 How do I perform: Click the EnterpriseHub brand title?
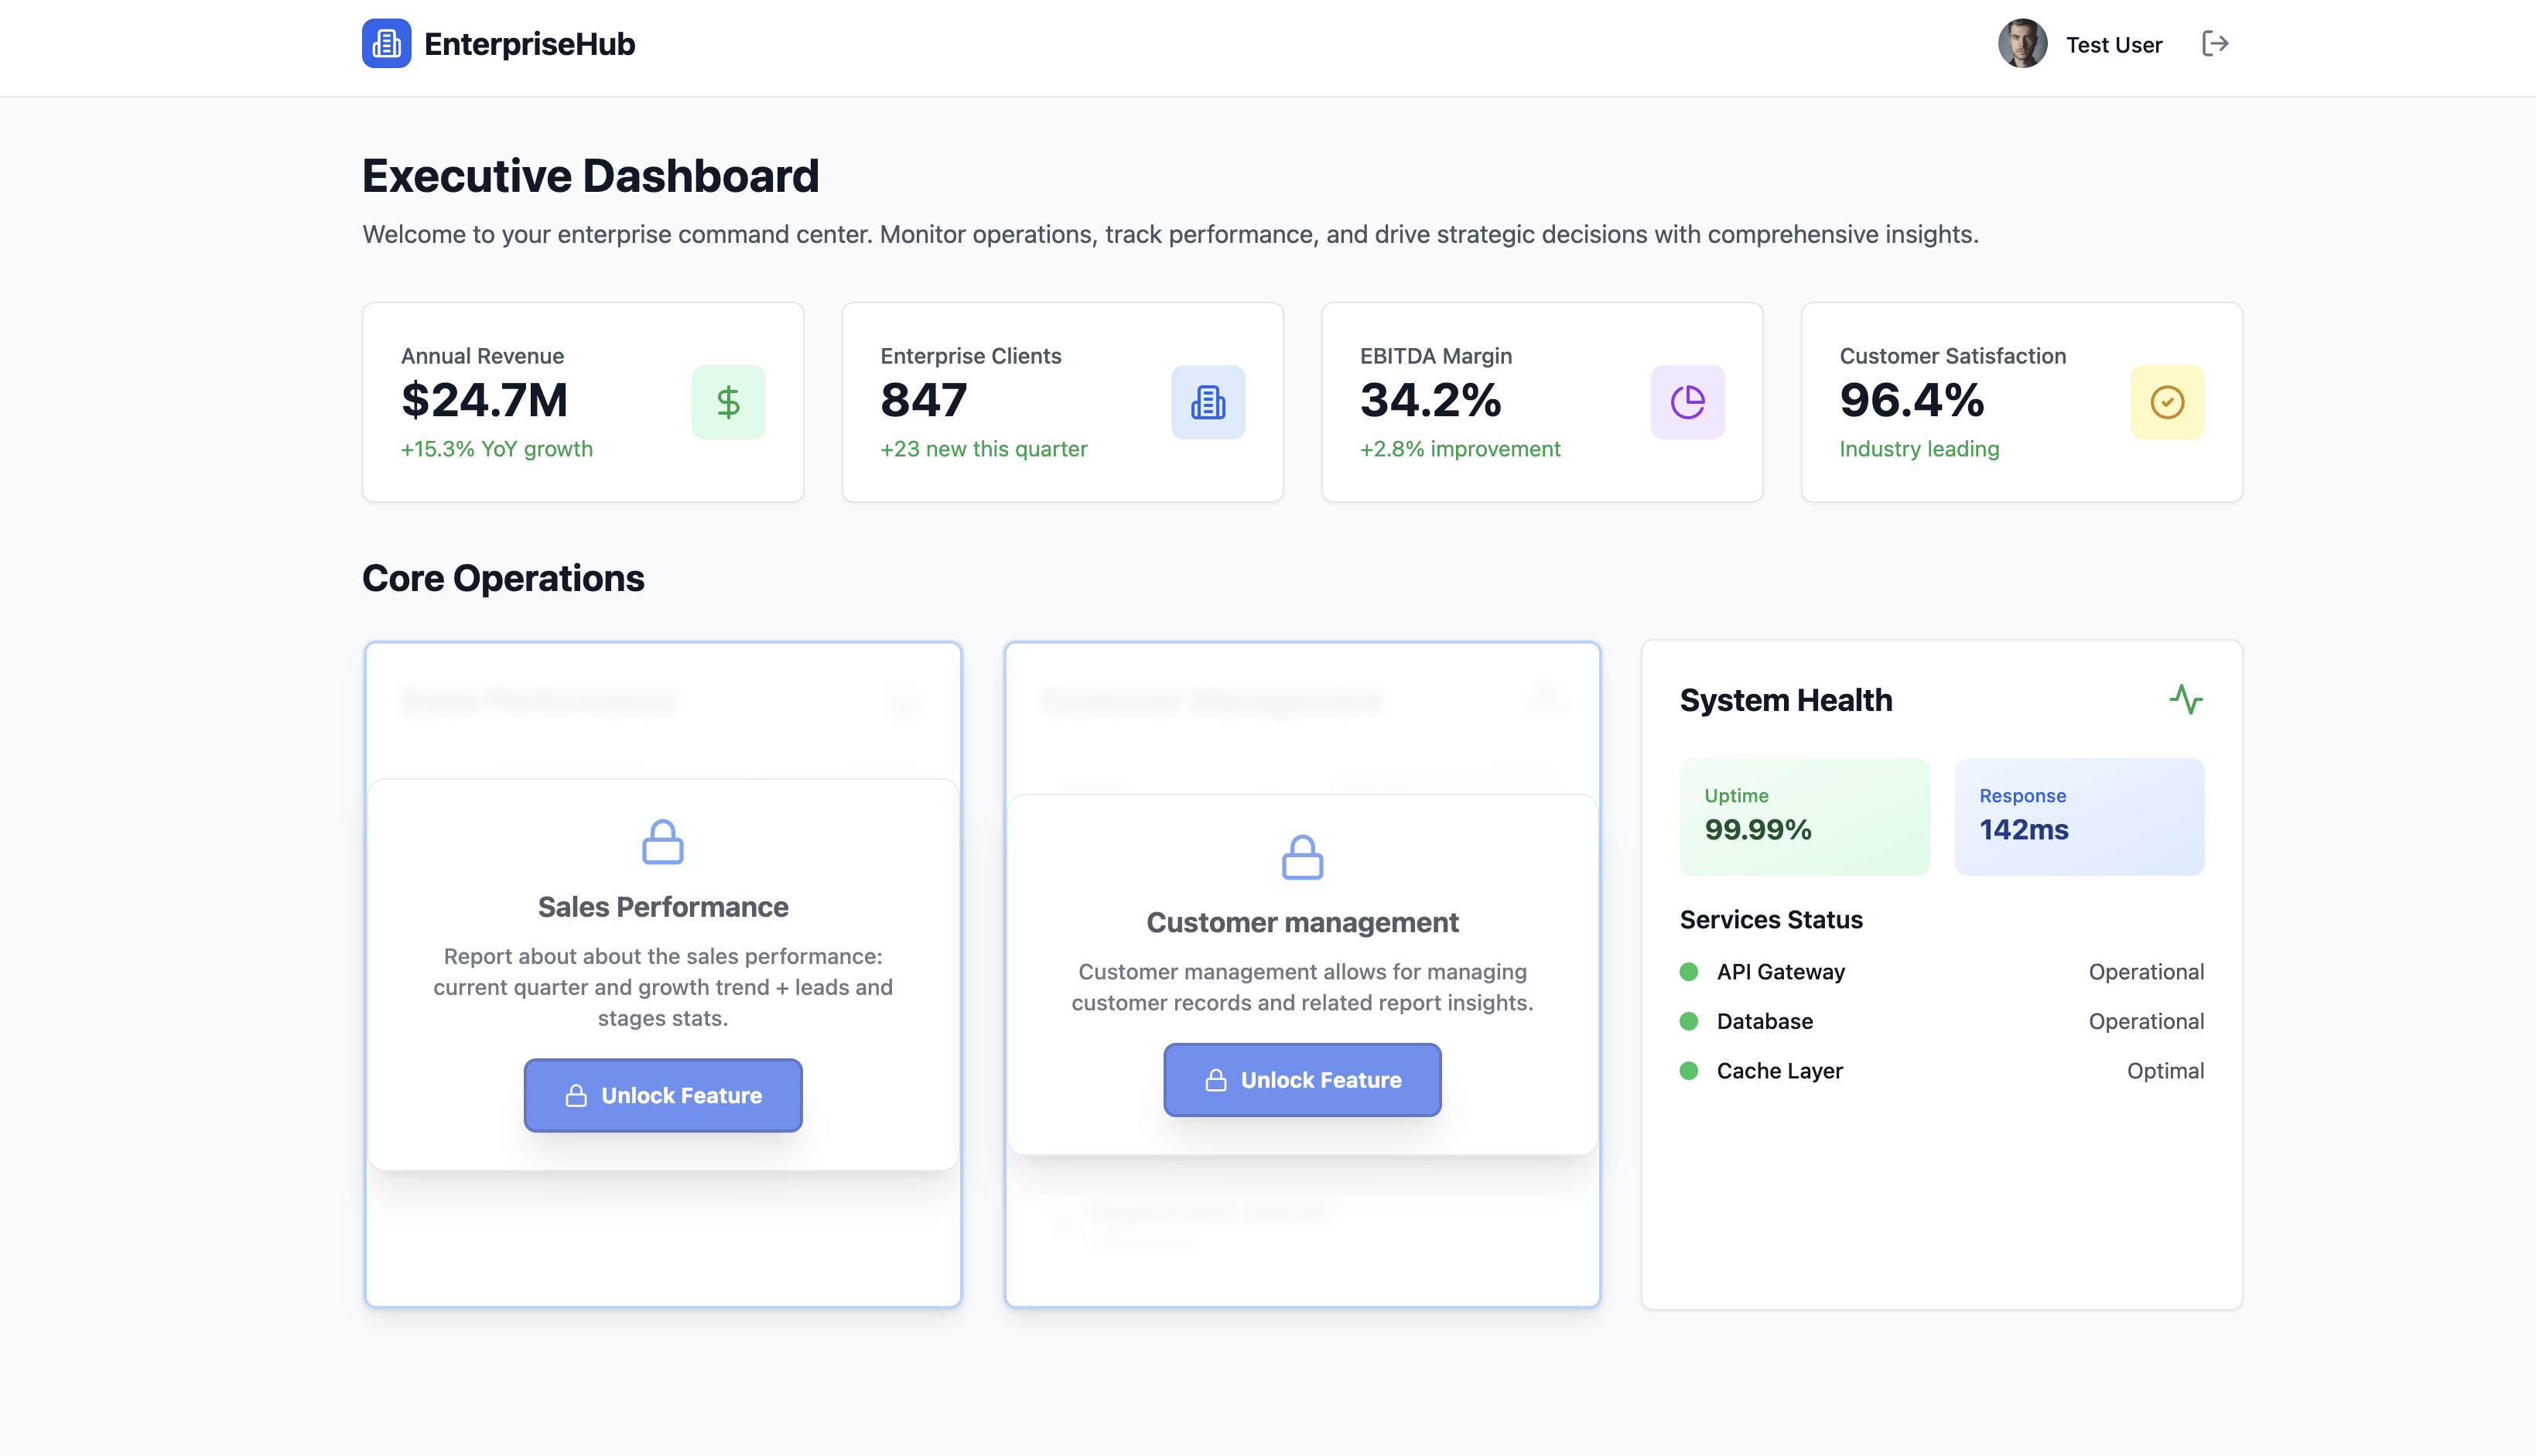point(529,44)
